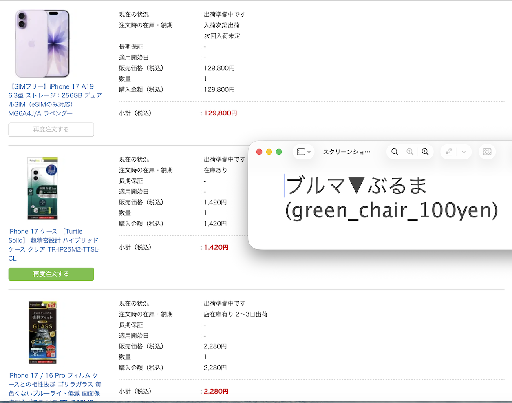Click the actual size magnifier icon

pyautogui.click(x=410, y=152)
